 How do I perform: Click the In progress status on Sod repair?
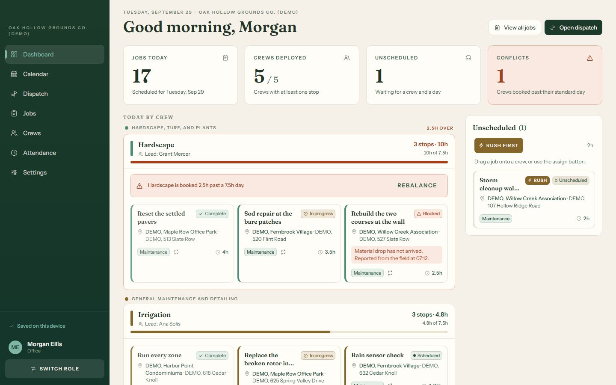coord(318,213)
